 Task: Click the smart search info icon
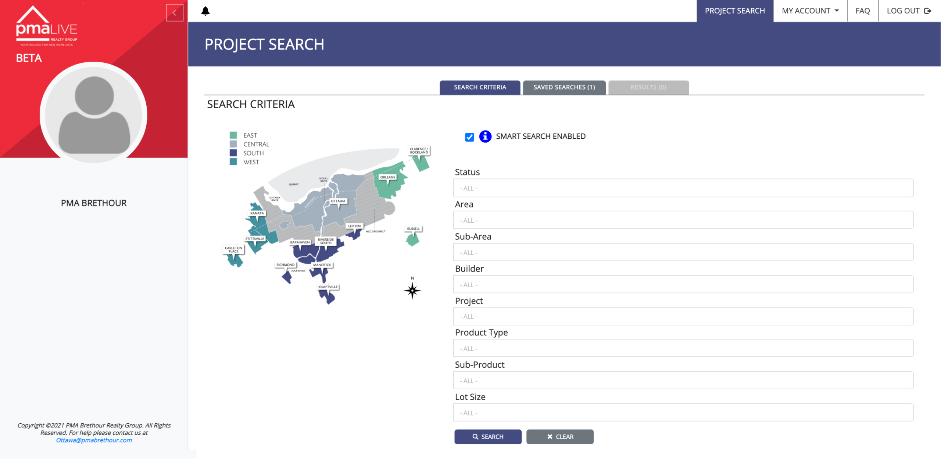pos(485,136)
